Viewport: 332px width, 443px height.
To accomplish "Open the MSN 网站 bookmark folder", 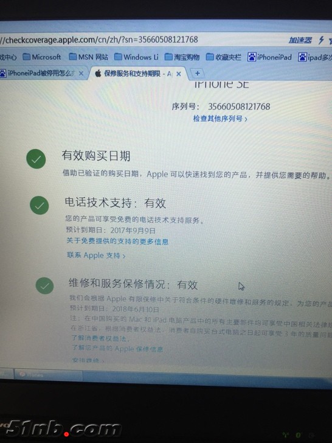I will click(89, 57).
